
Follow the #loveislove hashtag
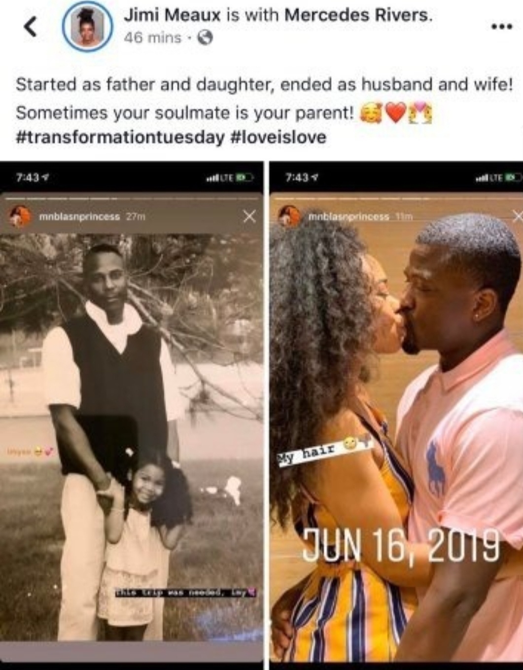pos(279,137)
